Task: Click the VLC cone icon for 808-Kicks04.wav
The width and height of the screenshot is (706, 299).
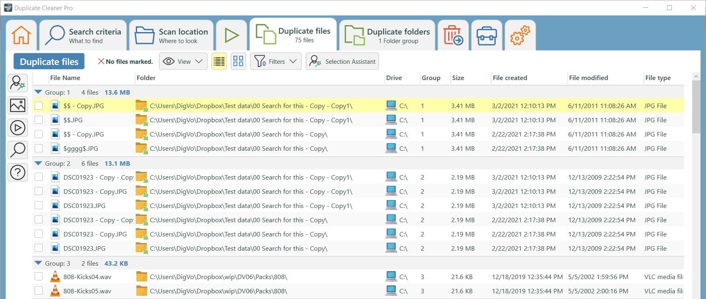Action: tap(55, 277)
